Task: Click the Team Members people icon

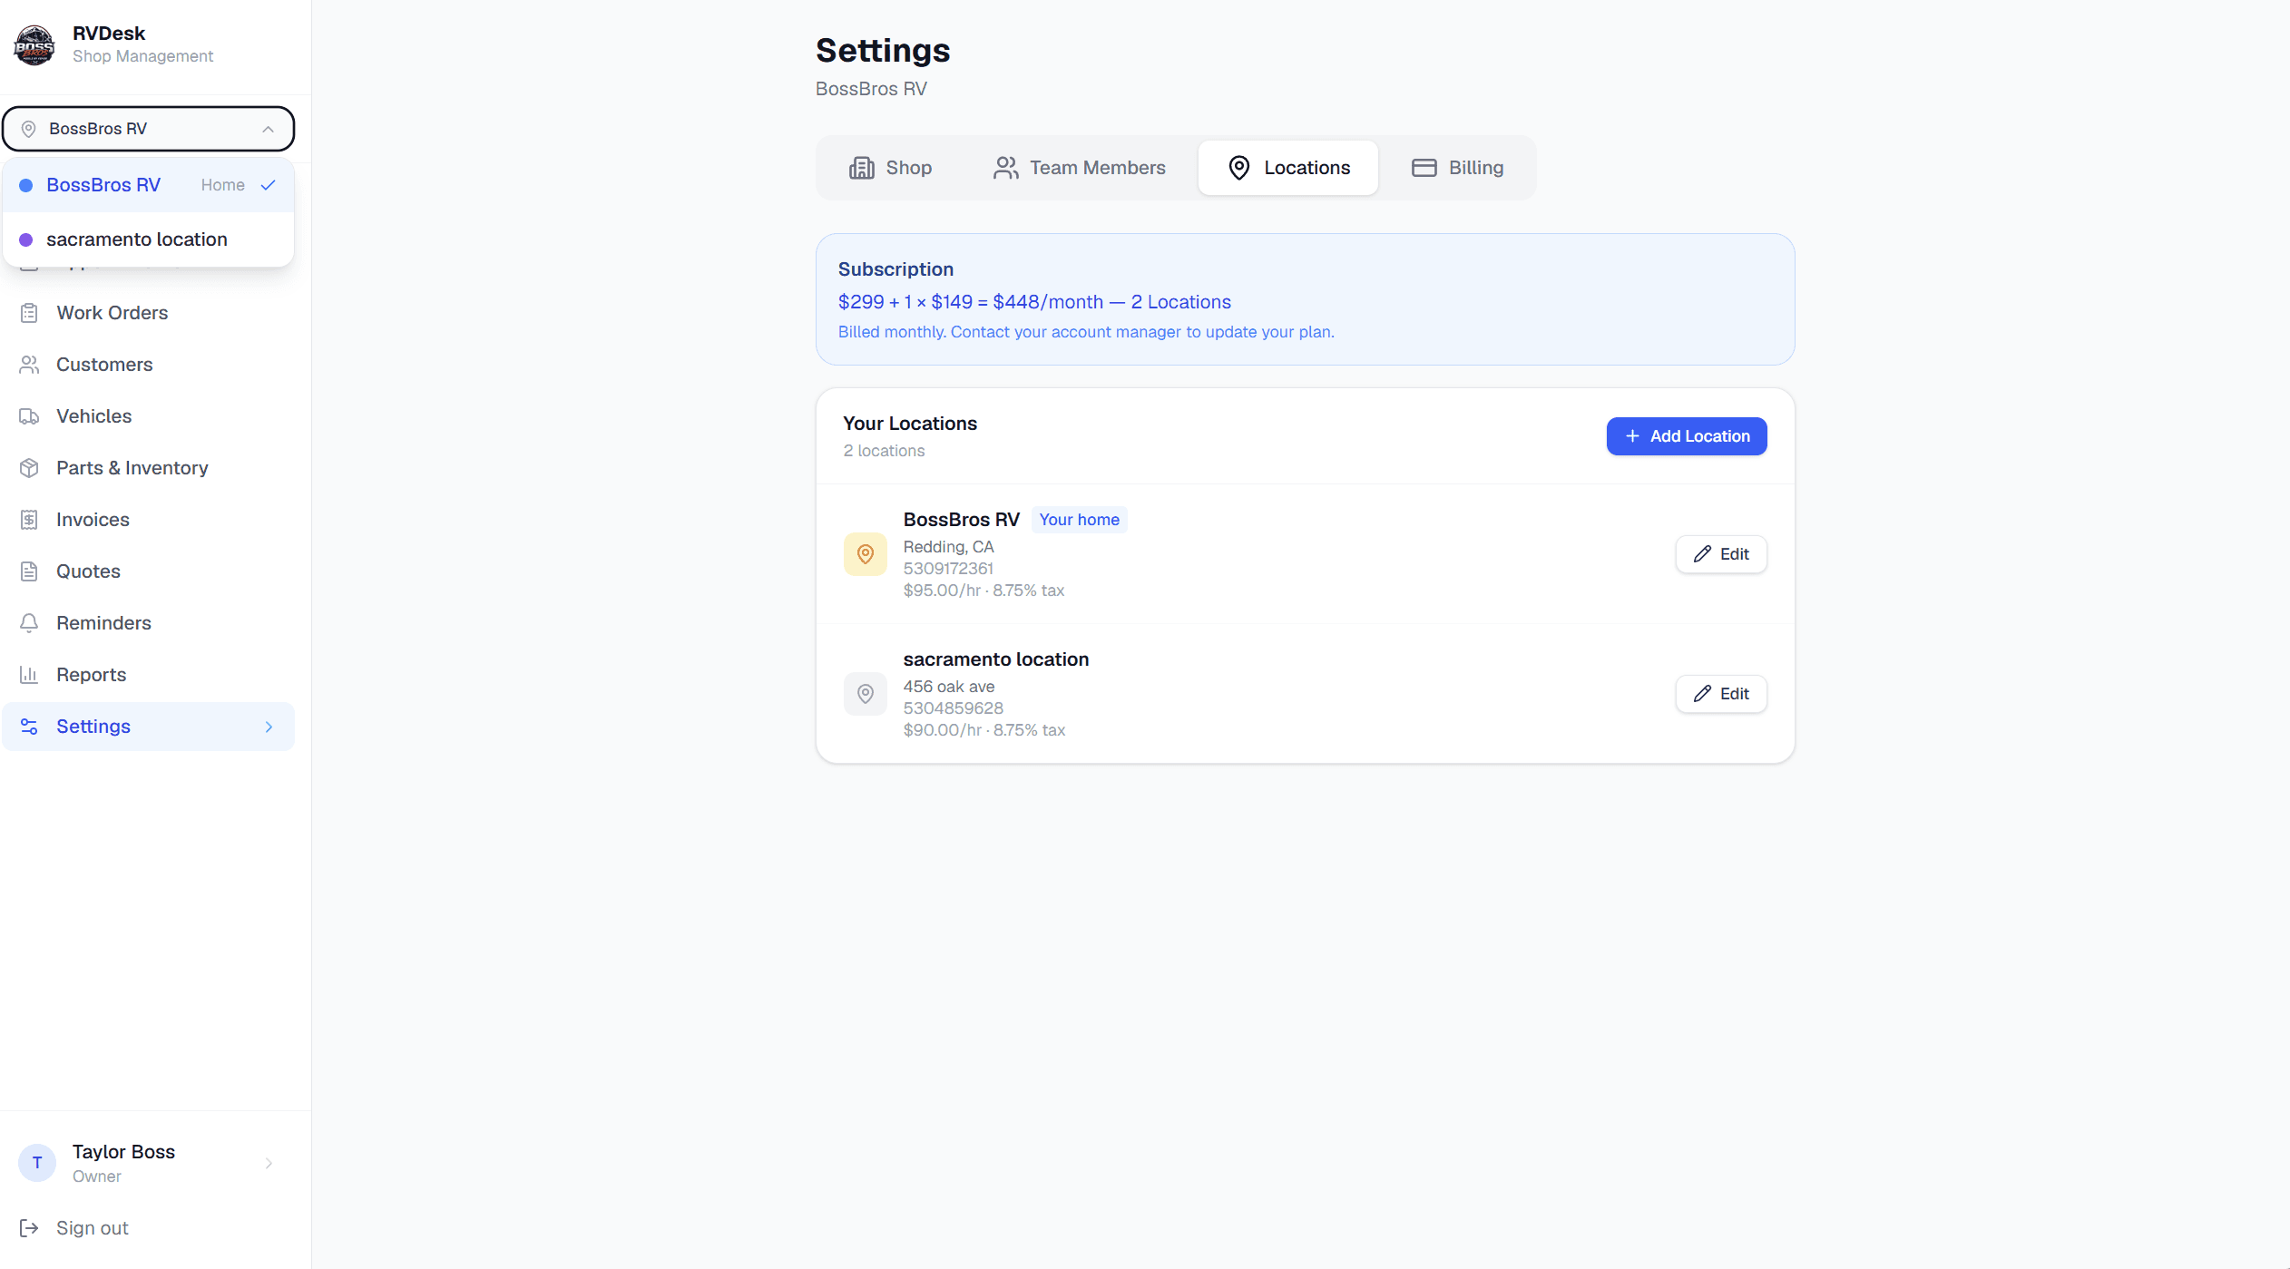Action: click(x=1005, y=168)
